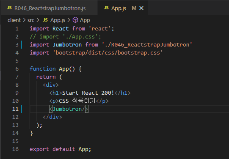229x159 pixels.
Task: Click the 'react' module string on line 1
Action: [99, 29]
